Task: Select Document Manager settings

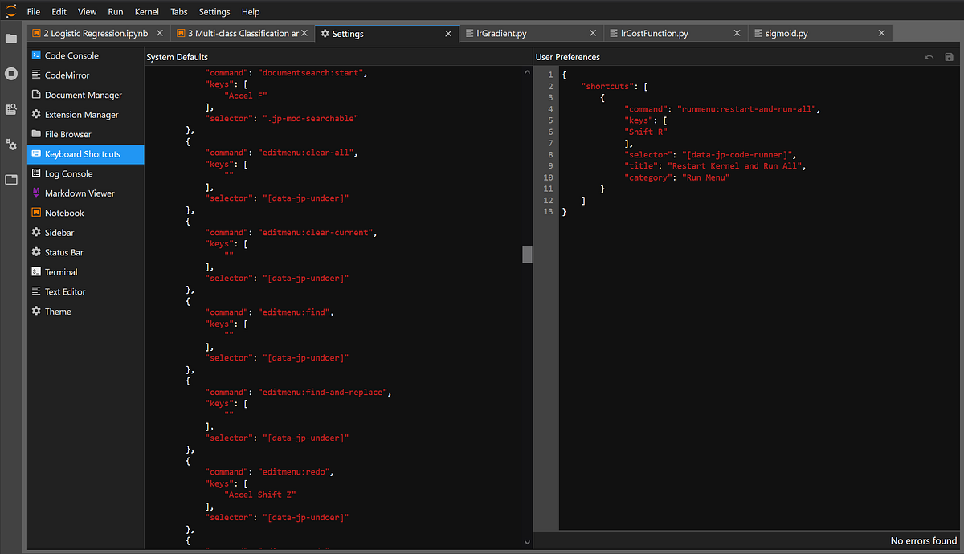Action: point(85,95)
